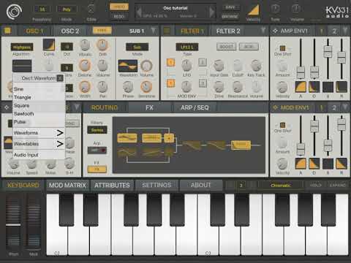351x263 pixels.
Task: Open the ARP / SEQ tab
Action: pos(195,107)
